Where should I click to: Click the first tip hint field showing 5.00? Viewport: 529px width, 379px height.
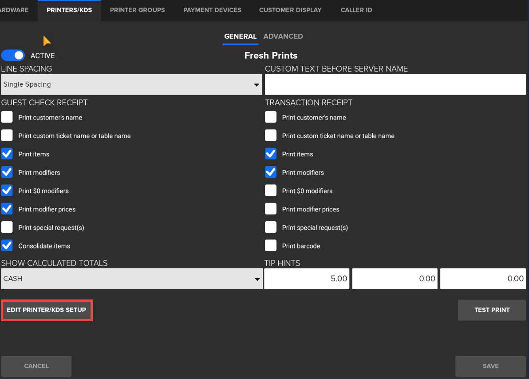(307, 279)
